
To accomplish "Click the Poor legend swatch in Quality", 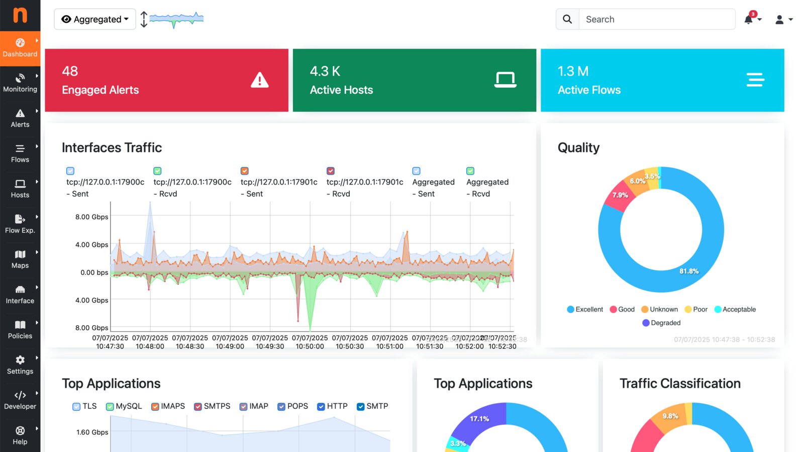I will [x=688, y=310].
